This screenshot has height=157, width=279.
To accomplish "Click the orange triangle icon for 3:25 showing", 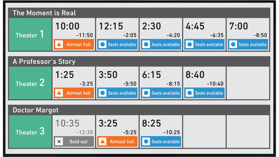I will (x=103, y=141).
